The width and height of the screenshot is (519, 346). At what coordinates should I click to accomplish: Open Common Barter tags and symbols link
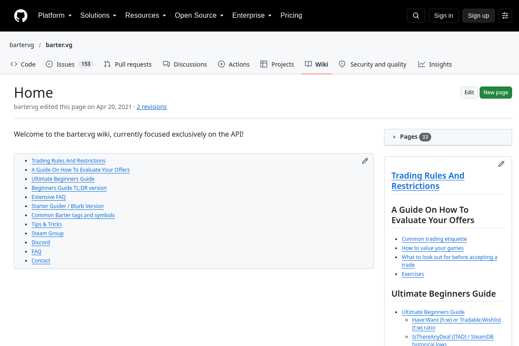(73, 215)
